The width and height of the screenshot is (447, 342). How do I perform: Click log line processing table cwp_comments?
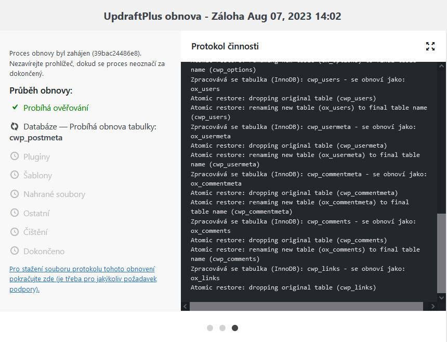304,226
